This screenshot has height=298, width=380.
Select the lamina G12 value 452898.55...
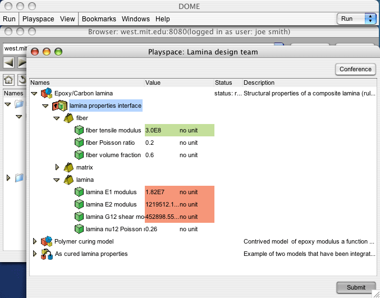pos(162,217)
